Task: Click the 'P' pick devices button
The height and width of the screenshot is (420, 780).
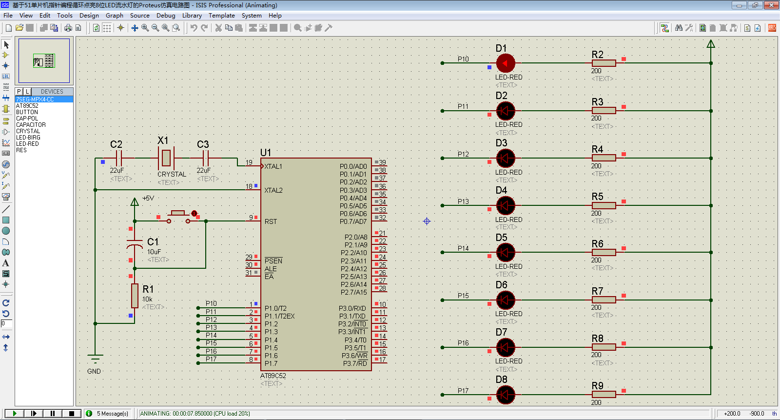Action: (19, 92)
